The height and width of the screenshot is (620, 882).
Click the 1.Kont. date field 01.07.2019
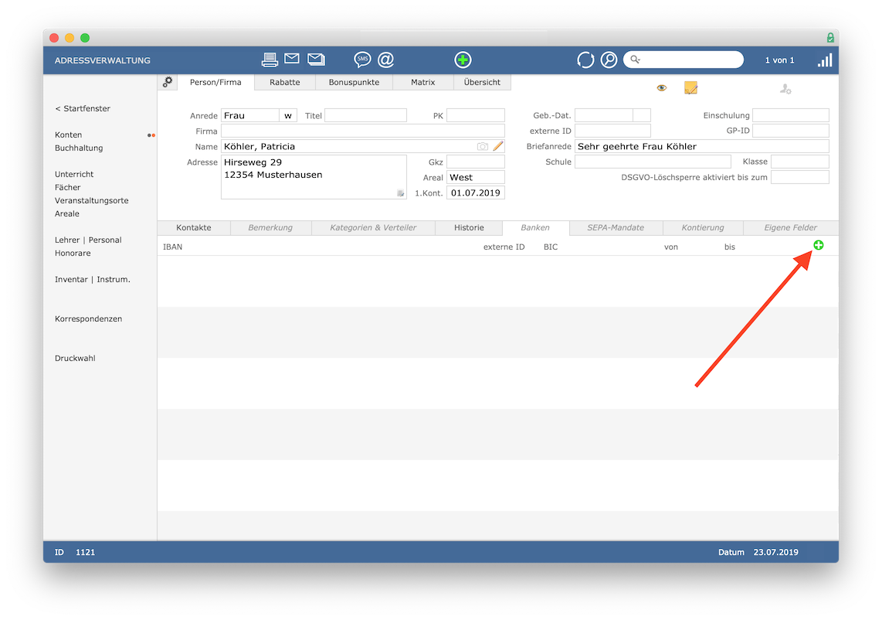pos(475,193)
